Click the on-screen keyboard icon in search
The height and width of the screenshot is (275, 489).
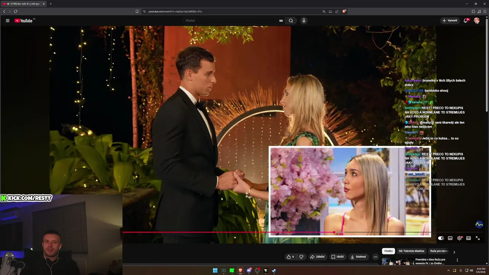tap(281, 21)
